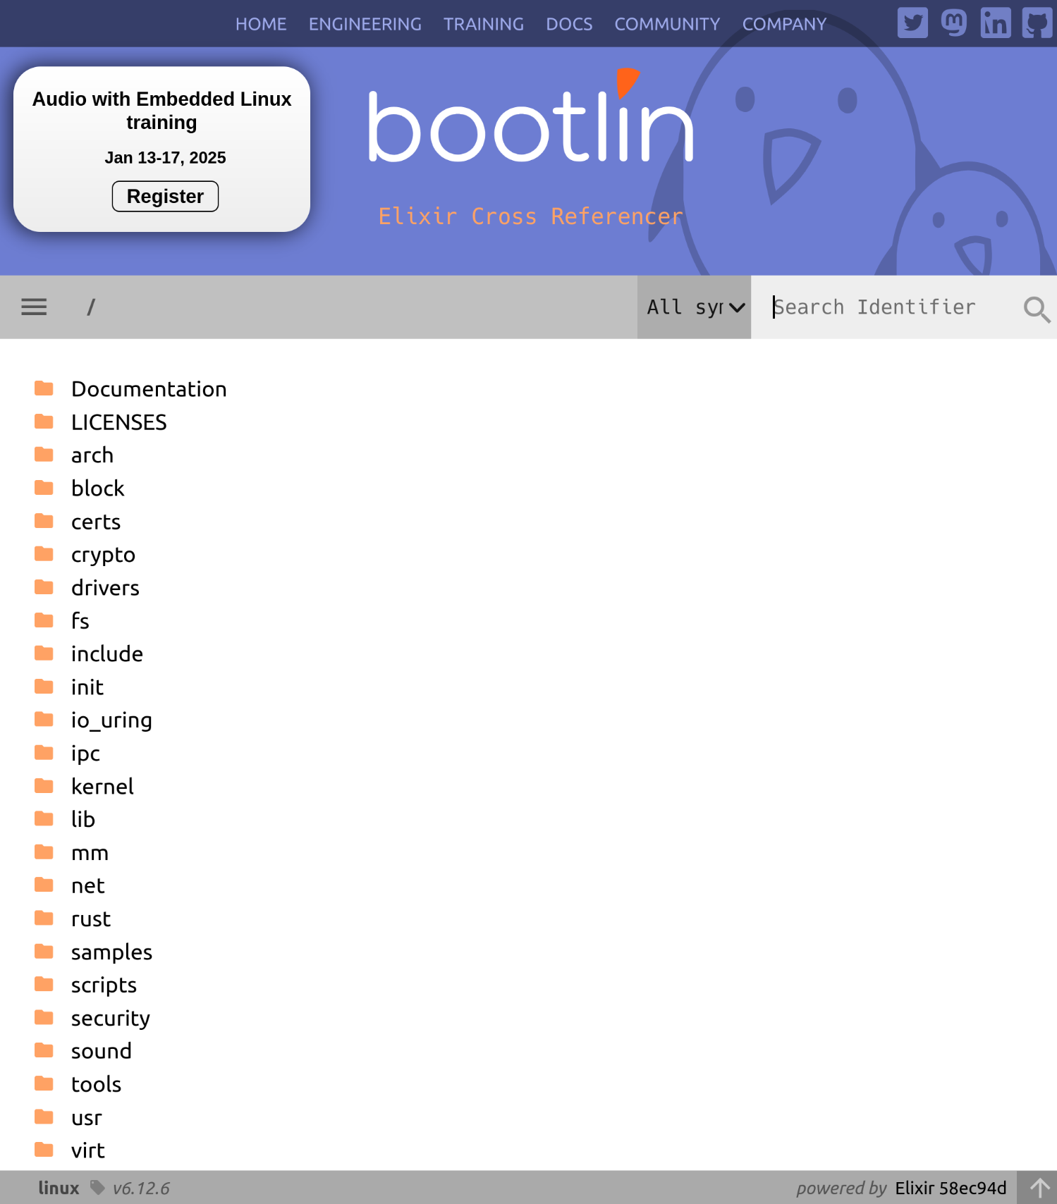Follow the Elixir 58ec94d link
This screenshot has width=1057, height=1204.
click(x=951, y=1188)
